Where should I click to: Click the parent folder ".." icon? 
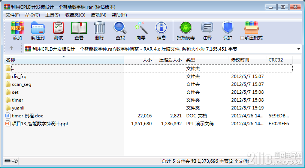click(8, 68)
